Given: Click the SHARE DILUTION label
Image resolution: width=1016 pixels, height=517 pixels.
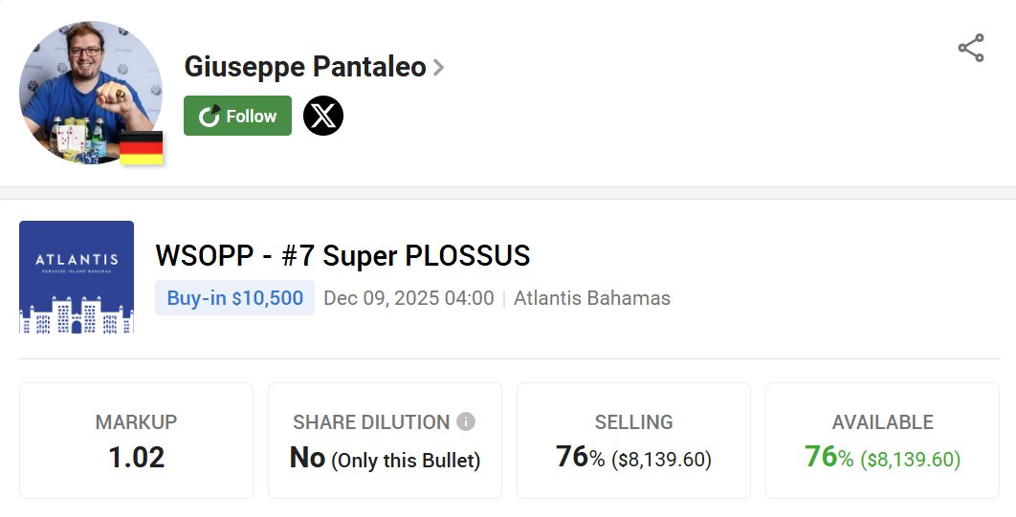Looking at the screenshot, I should [x=371, y=422].
